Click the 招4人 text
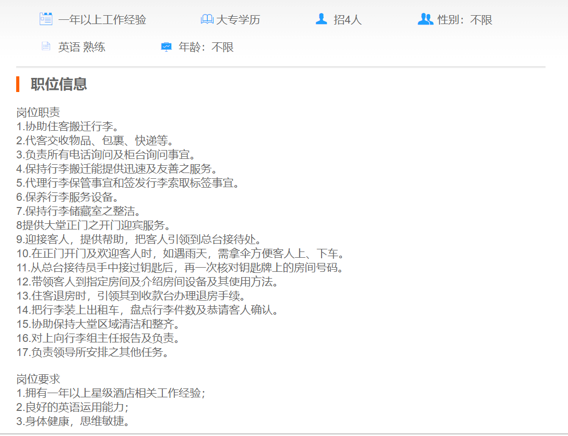Image resolution: width=568 pixels, height=436 pixels. (x=348, y=20)
